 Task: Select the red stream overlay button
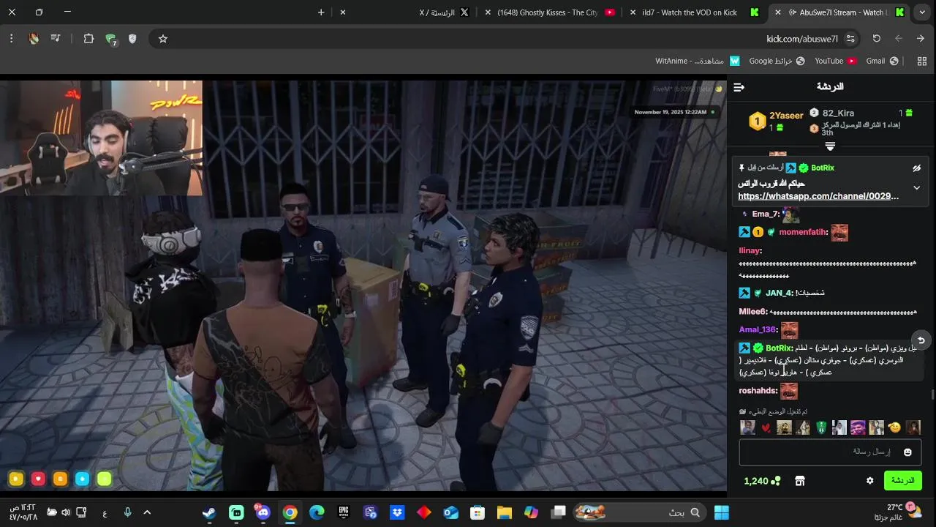tap(38, 479)
